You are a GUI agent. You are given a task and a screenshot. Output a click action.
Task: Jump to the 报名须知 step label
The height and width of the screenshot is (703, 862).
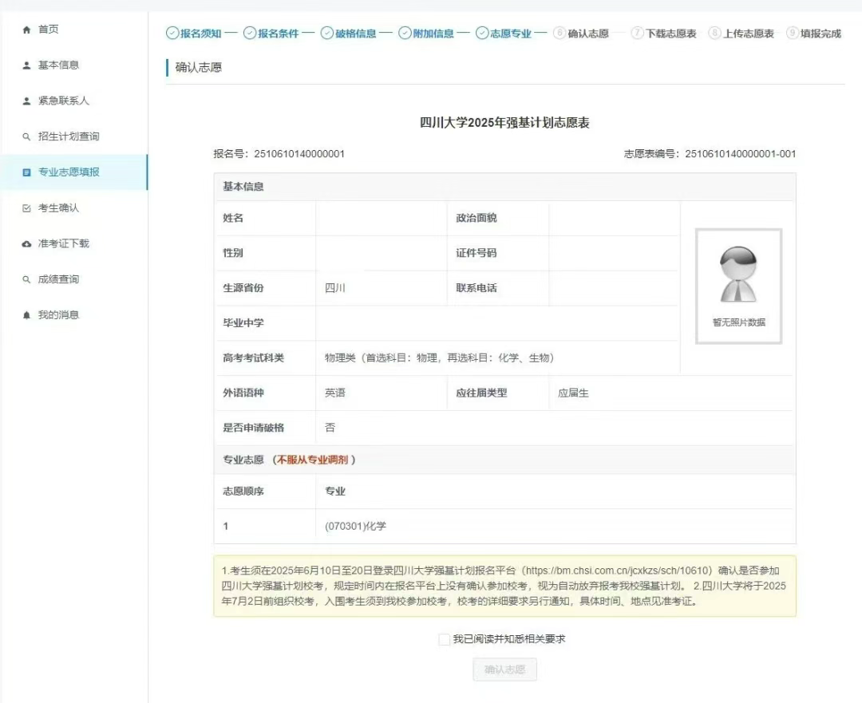[200, 34]
